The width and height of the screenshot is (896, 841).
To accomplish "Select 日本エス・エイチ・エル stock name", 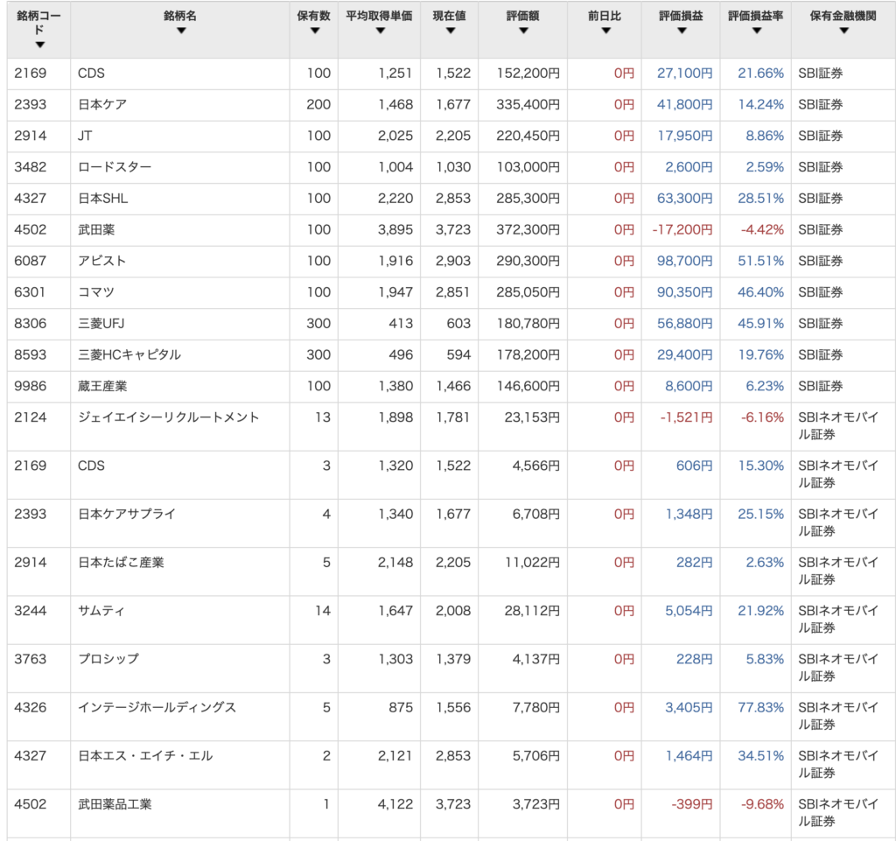I will (145, 756).
